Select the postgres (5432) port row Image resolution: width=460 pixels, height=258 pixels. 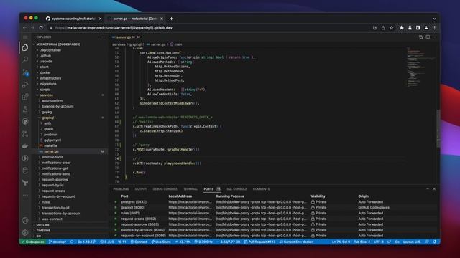click(x=273, y=202)
